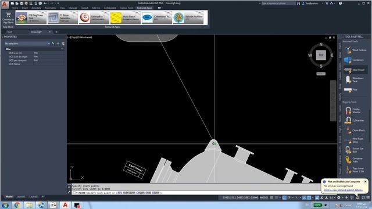Select the D_Shackles rigging tool
The height and width of the screenshot is (209, 372).
pos(355,120)
